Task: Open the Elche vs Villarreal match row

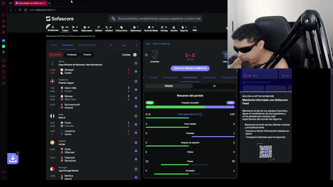Action: [94, 151]
